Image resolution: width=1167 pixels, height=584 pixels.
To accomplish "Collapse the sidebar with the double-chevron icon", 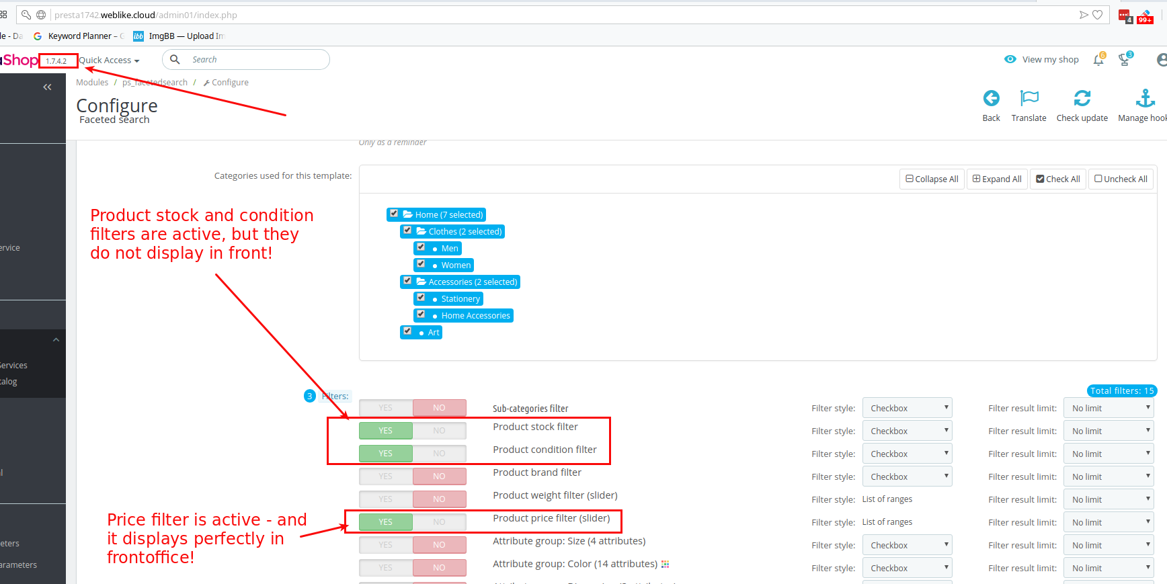I will pyautogui.click(x=47, y=87).
